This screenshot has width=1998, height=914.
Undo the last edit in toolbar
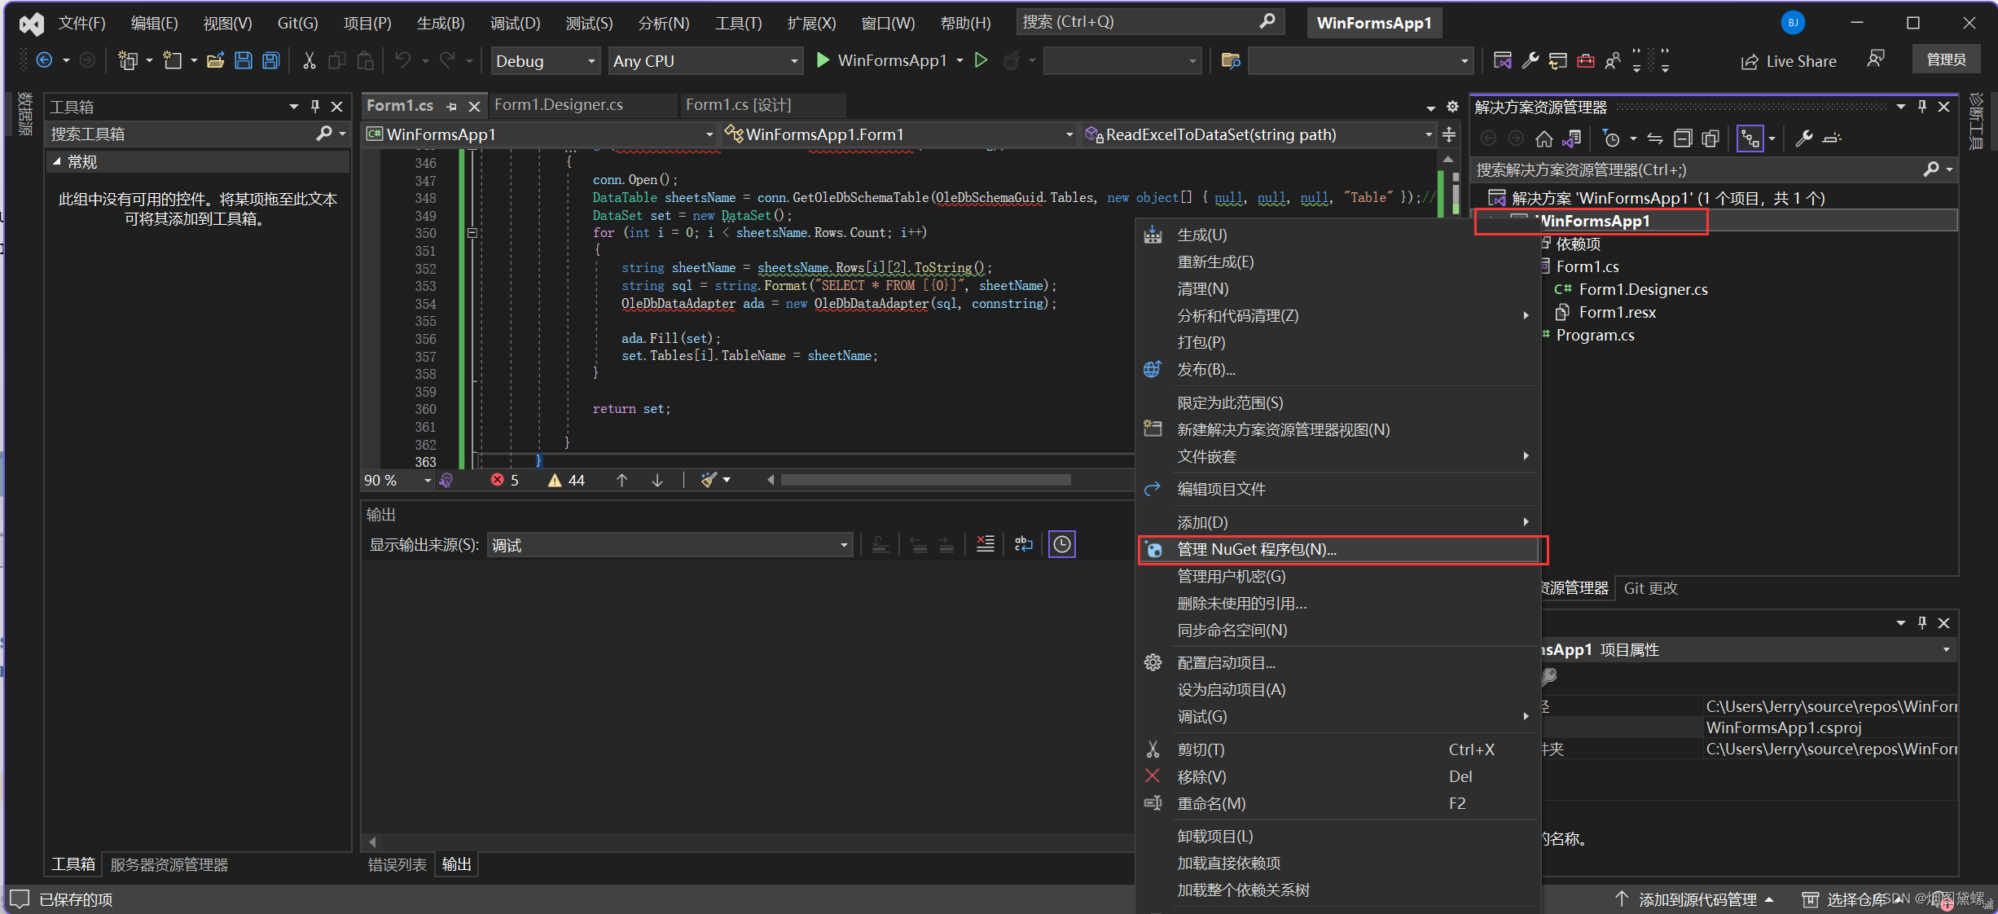(x=402, y=60)
